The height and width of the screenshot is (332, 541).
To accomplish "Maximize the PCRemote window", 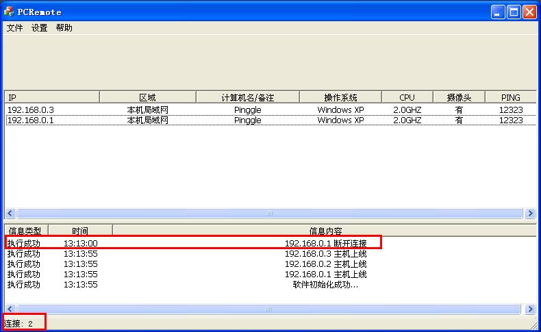I will (514, 12).
